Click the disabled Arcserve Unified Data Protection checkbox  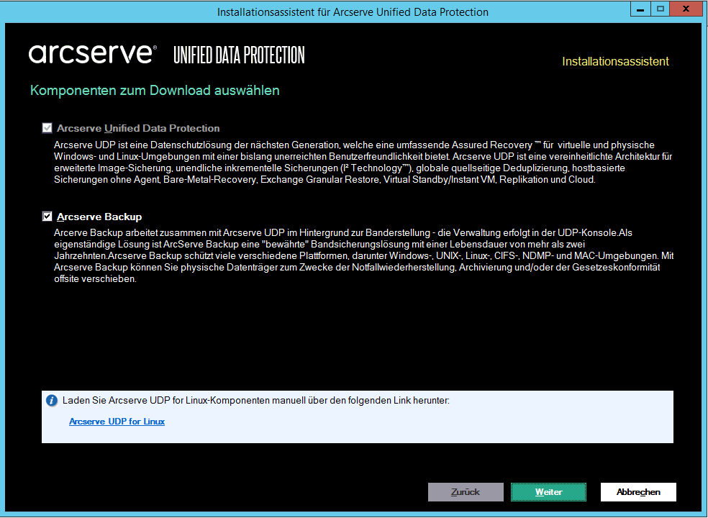(47, 128)
